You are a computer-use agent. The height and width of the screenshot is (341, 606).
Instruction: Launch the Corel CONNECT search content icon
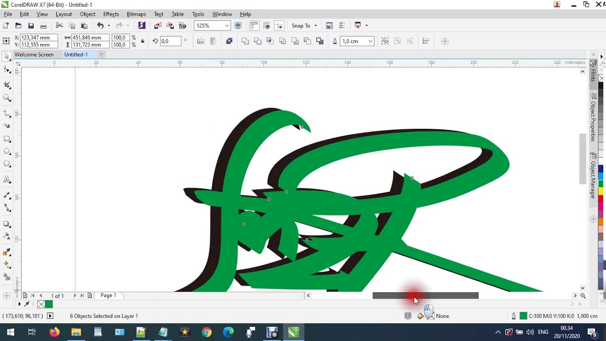[x=142, y=26]
